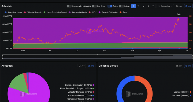This screenshot has width=193, height=102.
Task: Click Core Contributors (1.02%) legend entry
Action: click(x=81, y=96)
